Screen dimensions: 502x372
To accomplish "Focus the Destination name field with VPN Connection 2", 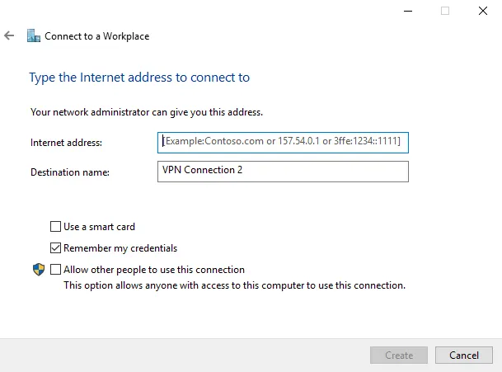I will (283, 171).
